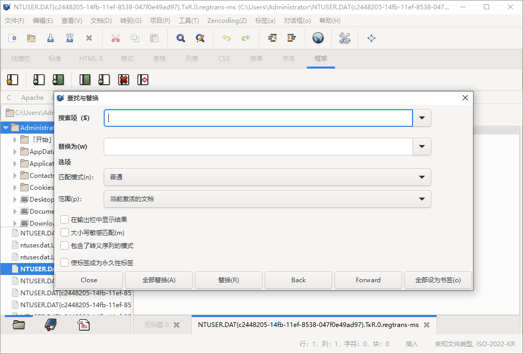
Task: Open the 范围 dropdown showing 当前激活的文档
Action: click(x=268, y=199)
